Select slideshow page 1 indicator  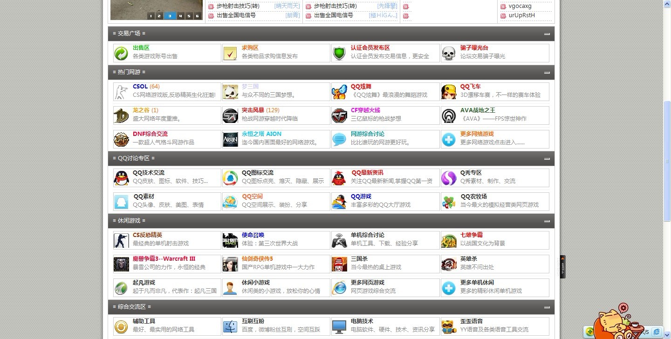click(x=151, y=16)
